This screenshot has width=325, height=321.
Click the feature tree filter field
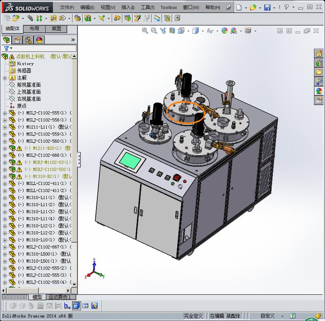point(39,48)
